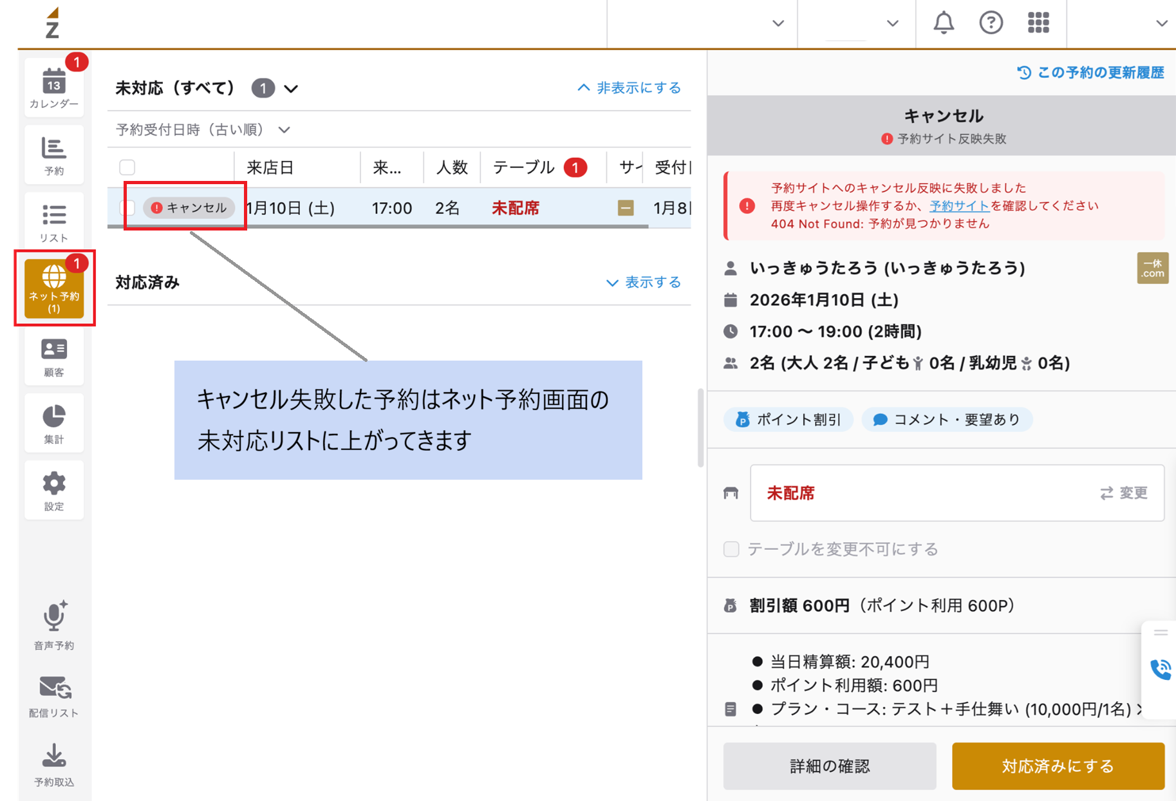Open the apps grid icon
Viewport: 1176px width, 801px height.
[x=1038, y=23]
